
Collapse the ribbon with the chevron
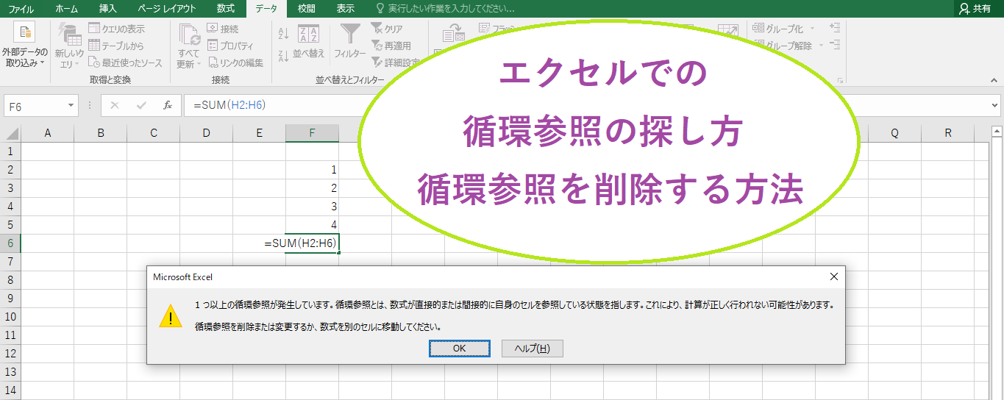pos(994,79)
